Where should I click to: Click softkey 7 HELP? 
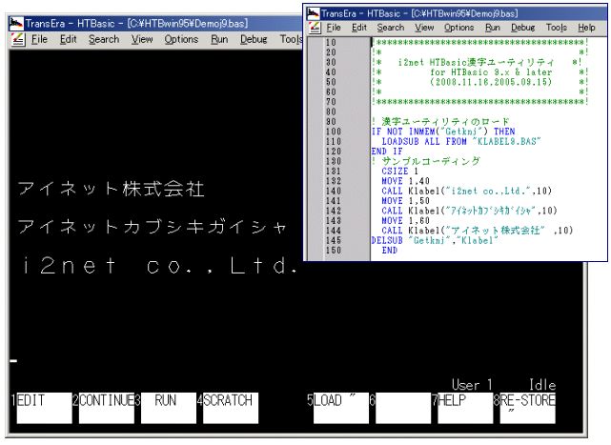(465, 408)
